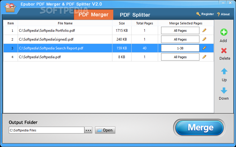Click the green Add file icon
Screen dimensions: 236x147
point(224,32)
